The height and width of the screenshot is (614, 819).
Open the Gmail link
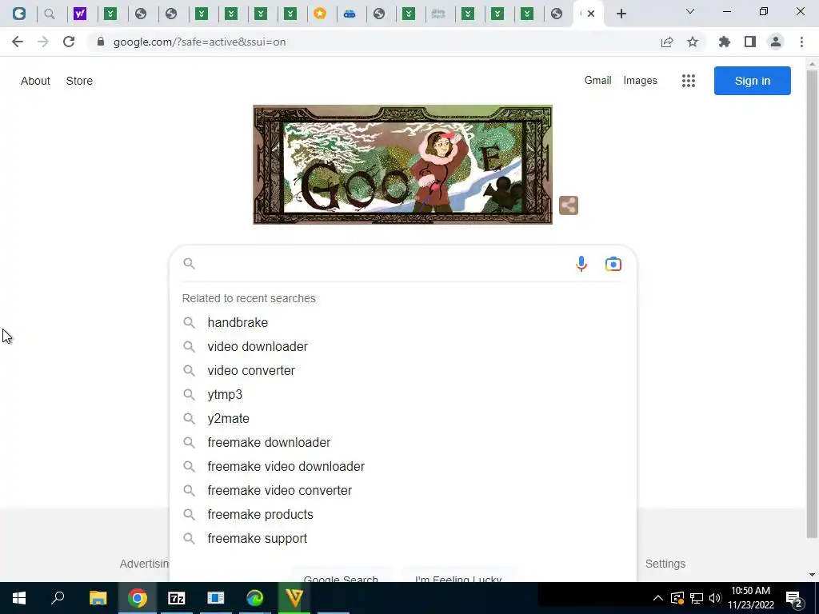click(597, 81)
